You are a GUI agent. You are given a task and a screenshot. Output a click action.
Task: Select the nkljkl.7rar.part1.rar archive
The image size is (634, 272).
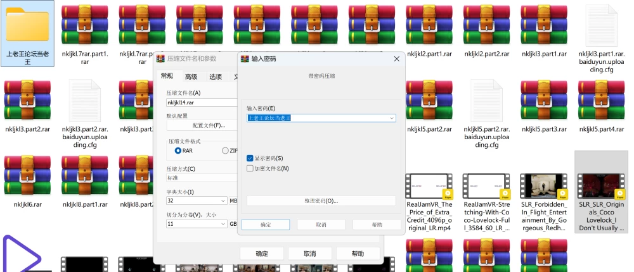click(x=85, y=34)
